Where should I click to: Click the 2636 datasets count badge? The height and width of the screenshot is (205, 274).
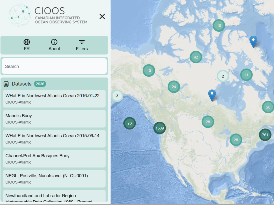click(40, 84)
